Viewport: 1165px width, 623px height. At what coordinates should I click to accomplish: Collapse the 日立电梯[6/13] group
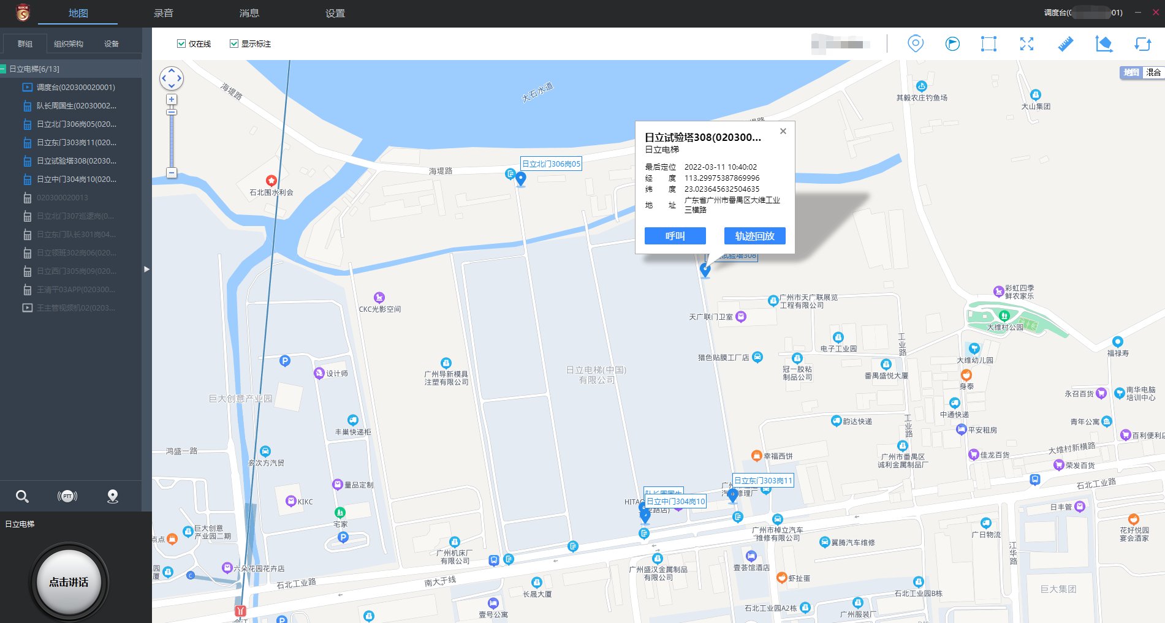[4, 69]
